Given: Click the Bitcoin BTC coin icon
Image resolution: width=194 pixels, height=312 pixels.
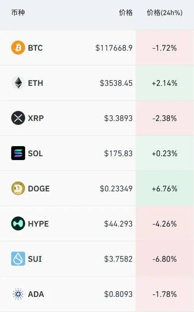Looking at the screenshot, I should coord(18,48).
